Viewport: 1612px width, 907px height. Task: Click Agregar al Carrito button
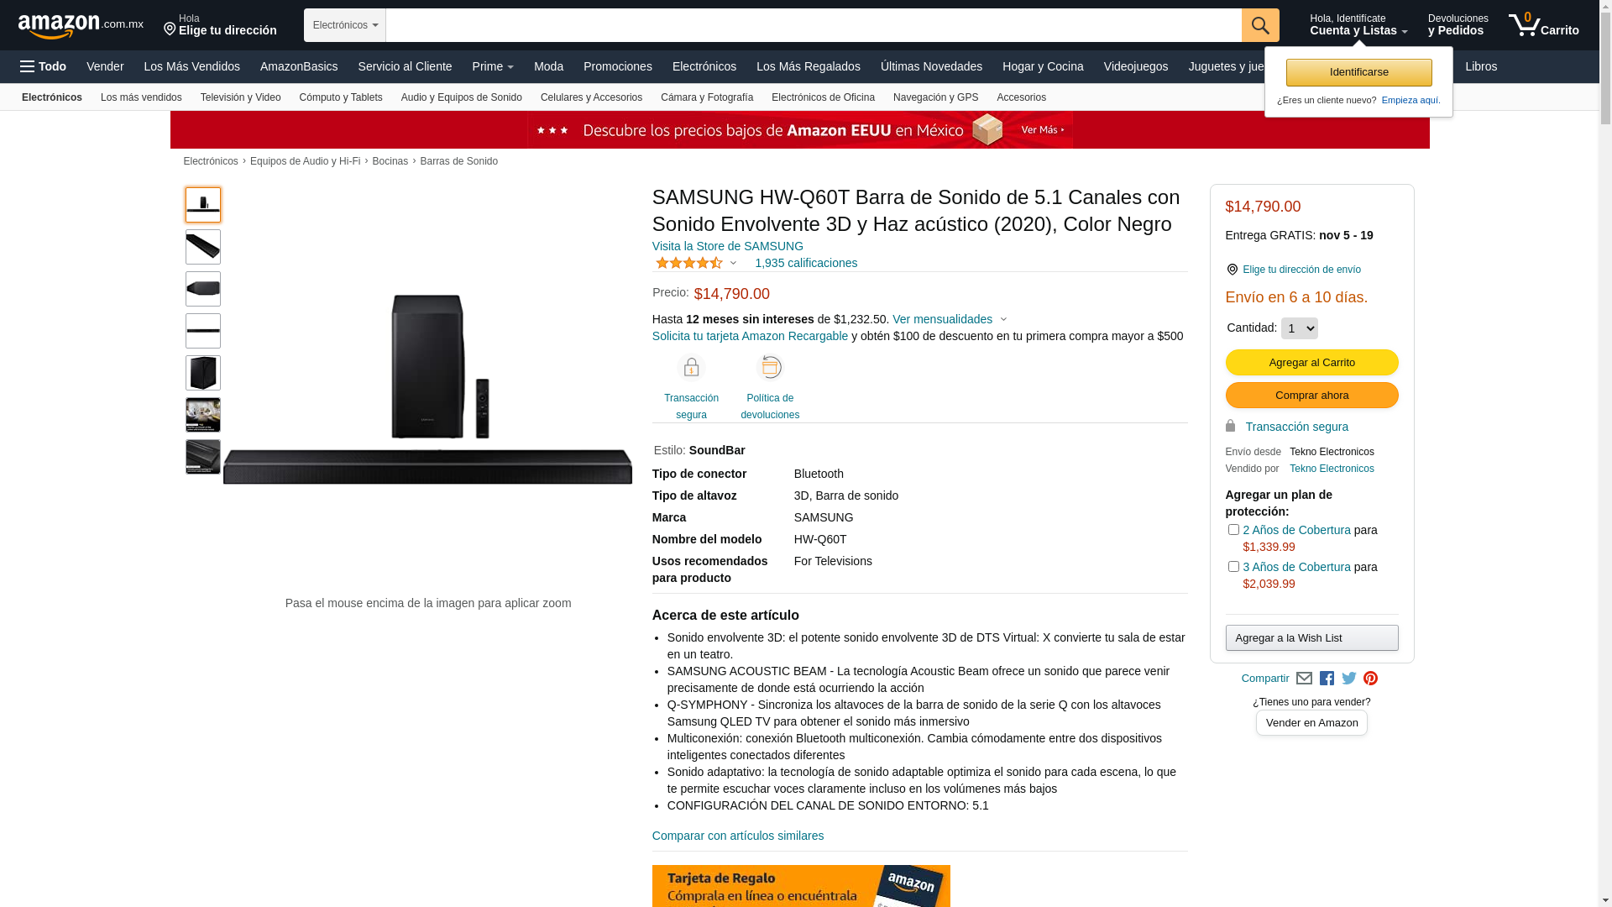[1311, 363]
